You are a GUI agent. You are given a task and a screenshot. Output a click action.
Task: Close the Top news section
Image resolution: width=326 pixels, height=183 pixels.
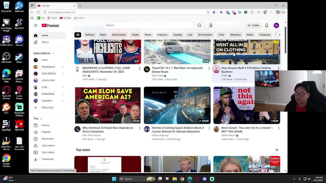pos(277,150)
